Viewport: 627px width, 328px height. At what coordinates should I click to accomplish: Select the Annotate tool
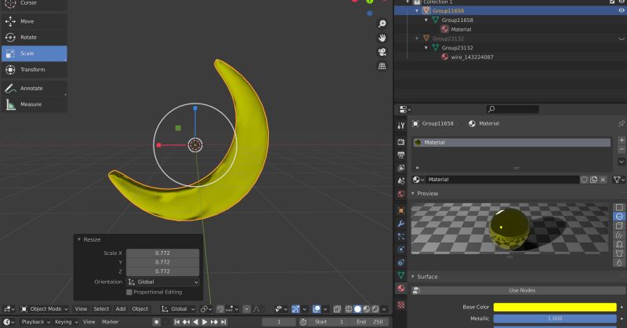click(34, 88)
